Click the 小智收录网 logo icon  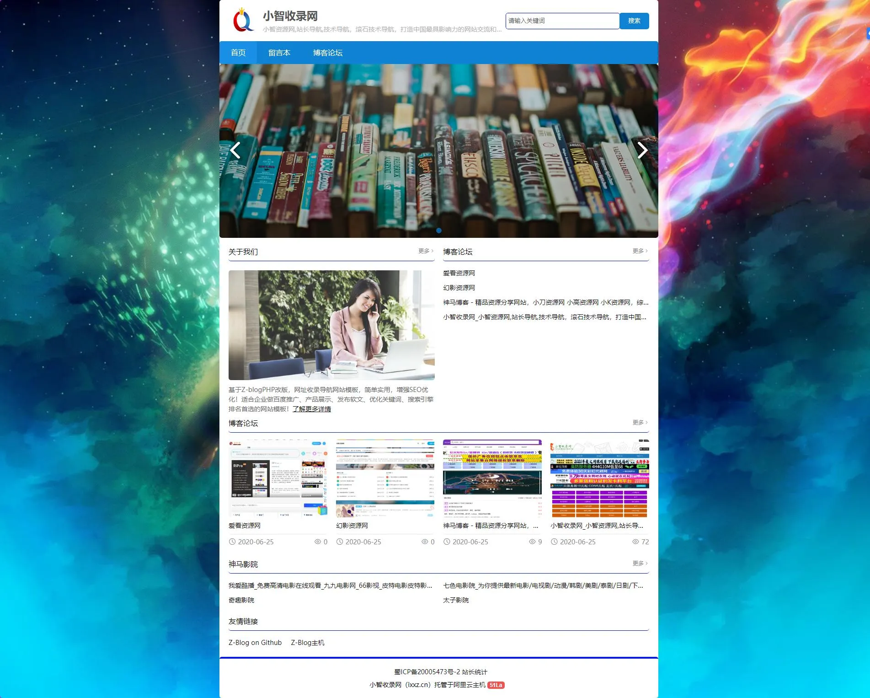point(243,21)
